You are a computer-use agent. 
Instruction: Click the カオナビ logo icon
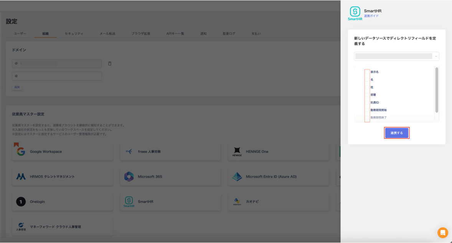[x=237, y=202]
